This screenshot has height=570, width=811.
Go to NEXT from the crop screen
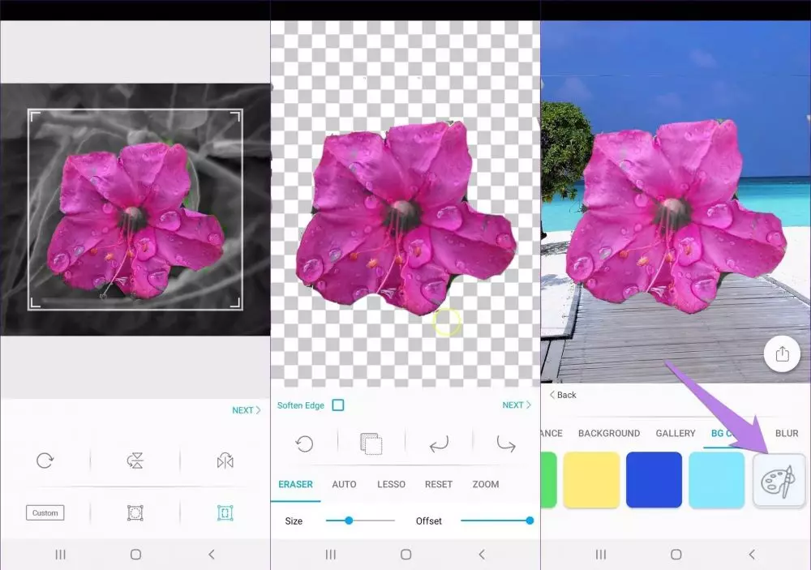pos(246,410)
